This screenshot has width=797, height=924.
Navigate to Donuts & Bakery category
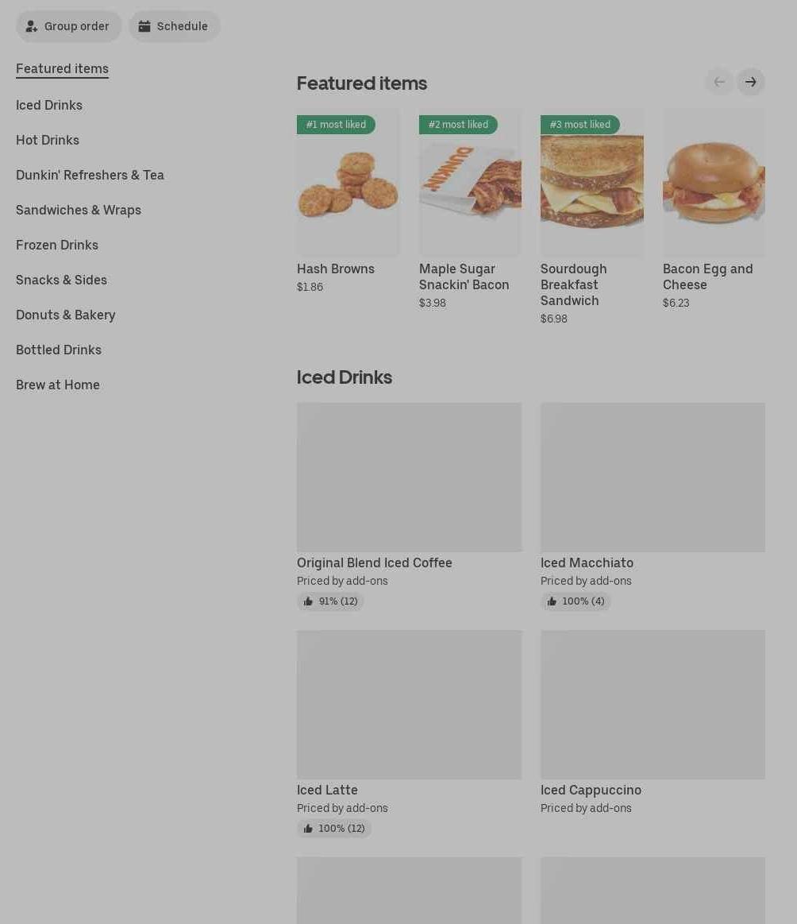(65, 315)
